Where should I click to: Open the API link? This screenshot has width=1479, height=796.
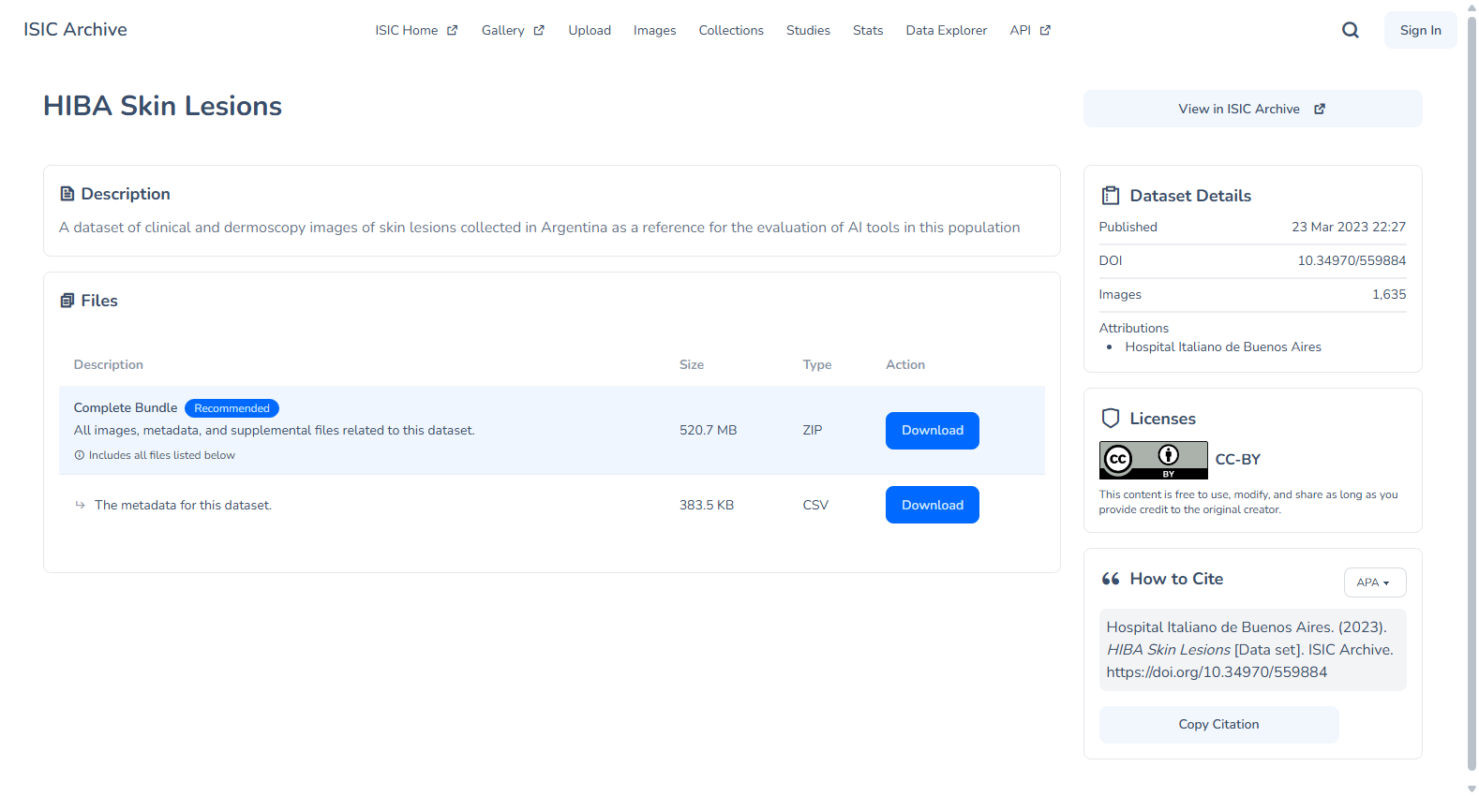(1030, 30)
